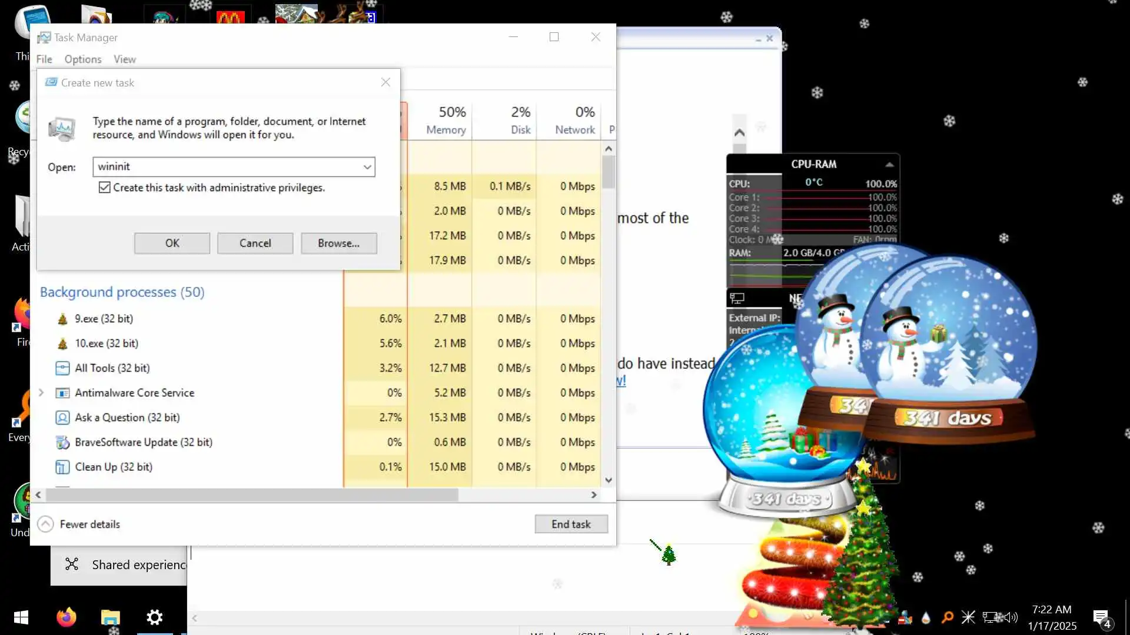The height and width of the screenshot is (635, 1130).
Task: Open the notification center icon
Action: coord(1101,617)
